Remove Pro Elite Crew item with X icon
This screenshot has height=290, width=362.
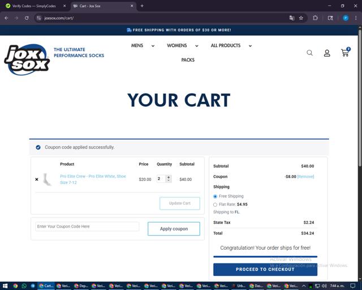click(37, 179)
